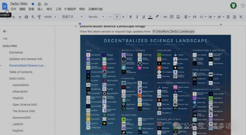Go to Open Science DAO entry
Screen dimensions: 246x135
click(x=25, y=105)
